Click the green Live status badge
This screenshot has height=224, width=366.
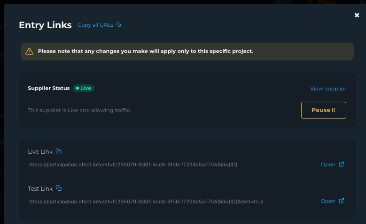84,88
